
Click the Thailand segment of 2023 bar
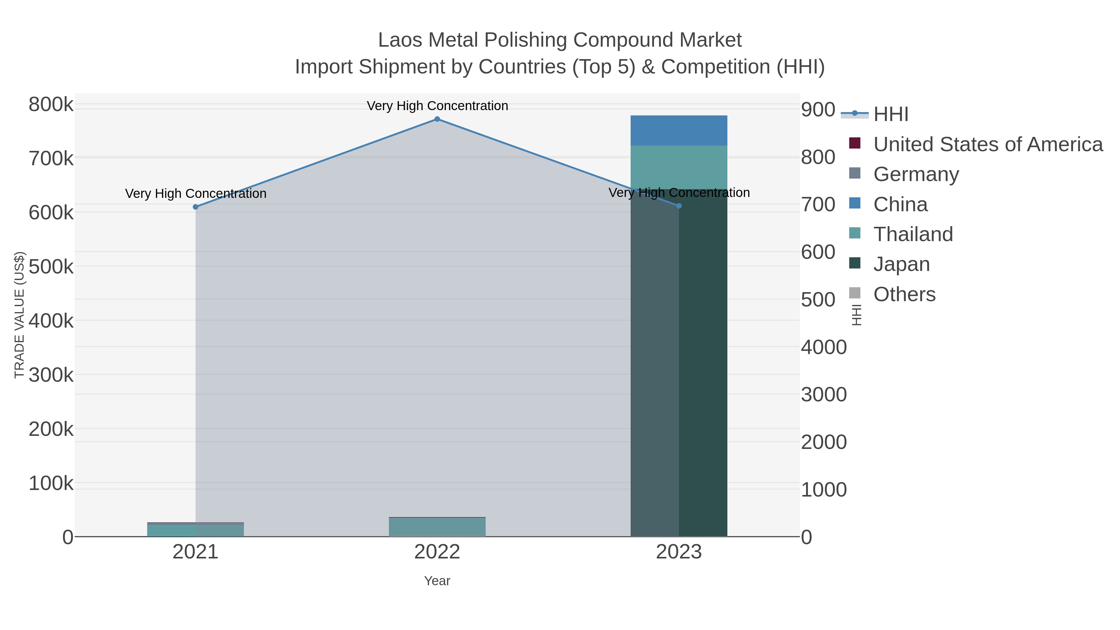(679, 167)
